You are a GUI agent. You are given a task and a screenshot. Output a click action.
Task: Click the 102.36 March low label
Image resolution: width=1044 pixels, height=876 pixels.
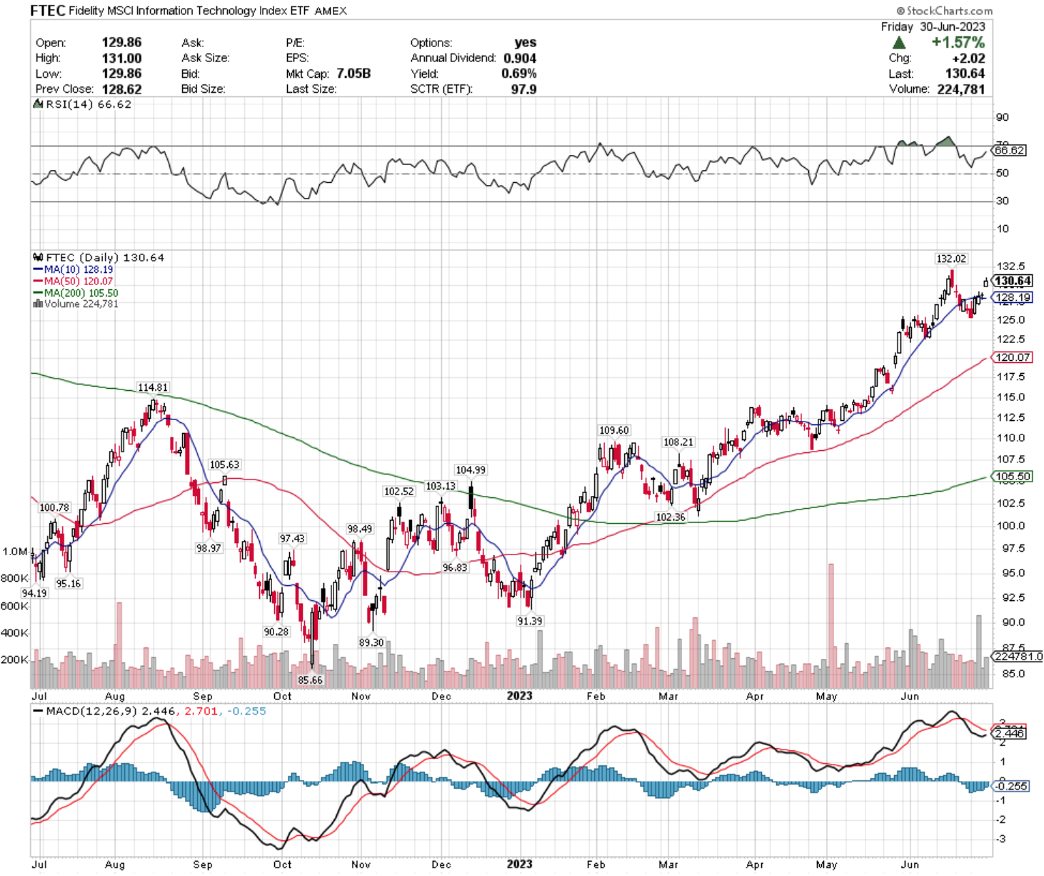(x=671, y=517)
